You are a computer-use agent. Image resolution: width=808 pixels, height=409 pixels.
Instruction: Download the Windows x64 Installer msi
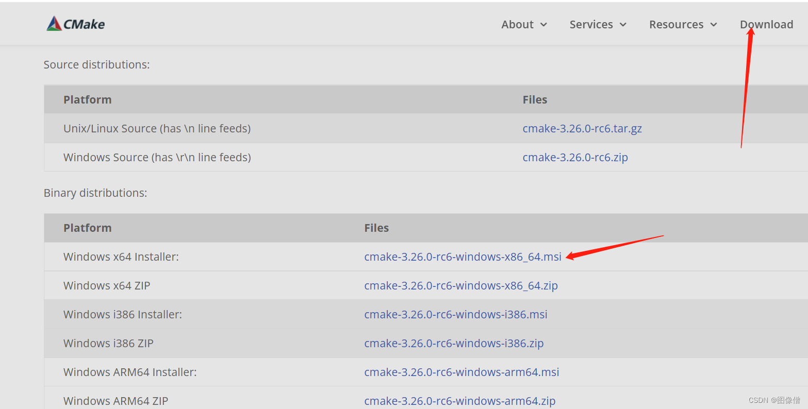pos(463,257)
